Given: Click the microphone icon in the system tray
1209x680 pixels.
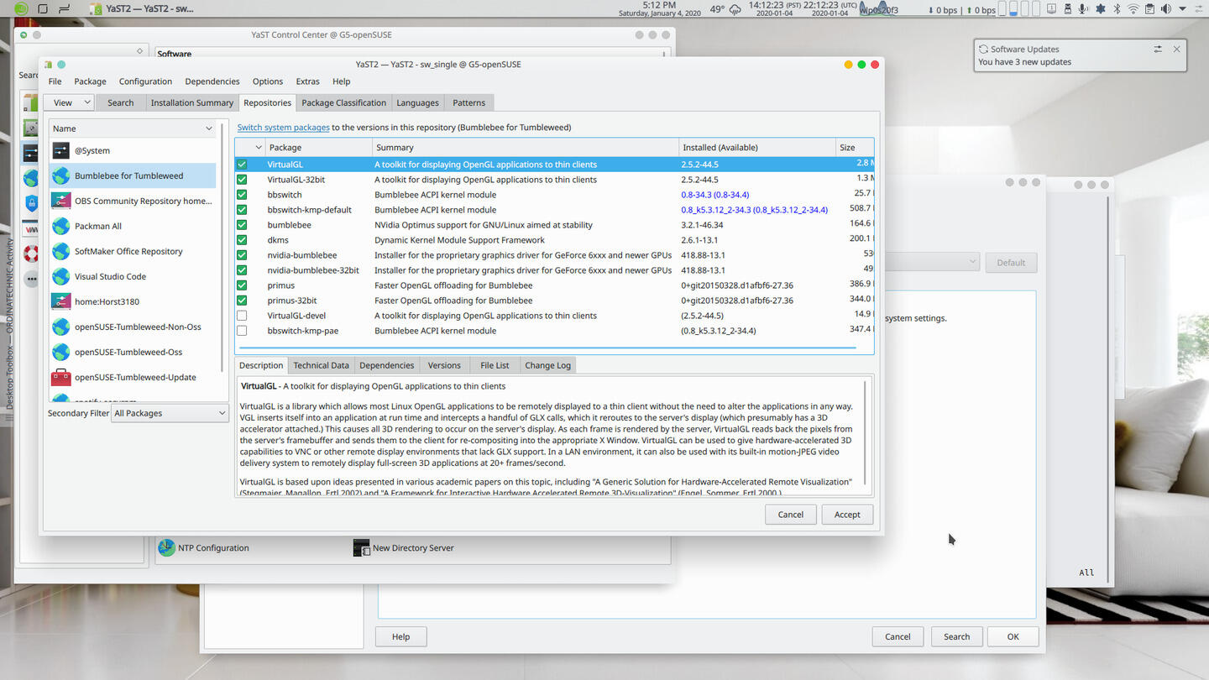Looking at the screenshot, I should pyautogui.click(x=1082, y=9).
